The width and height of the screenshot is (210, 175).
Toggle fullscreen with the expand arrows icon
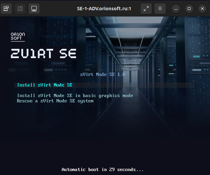pyautogui.click(x=146, y=9)
